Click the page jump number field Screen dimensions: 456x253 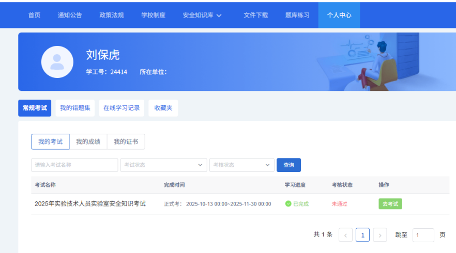[x=423, y=235]
